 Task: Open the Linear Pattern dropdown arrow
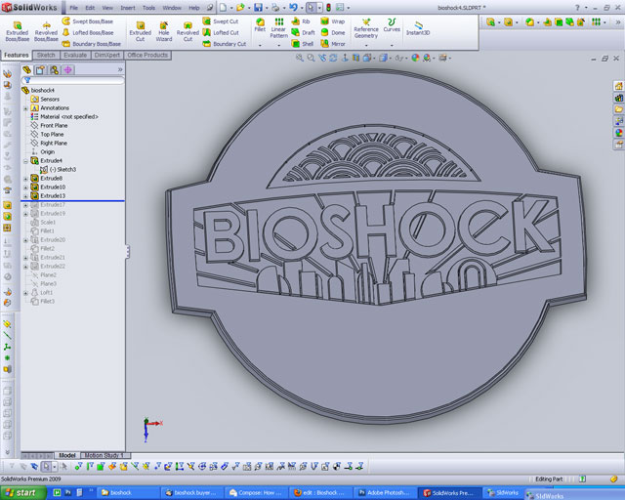(278, 45)
